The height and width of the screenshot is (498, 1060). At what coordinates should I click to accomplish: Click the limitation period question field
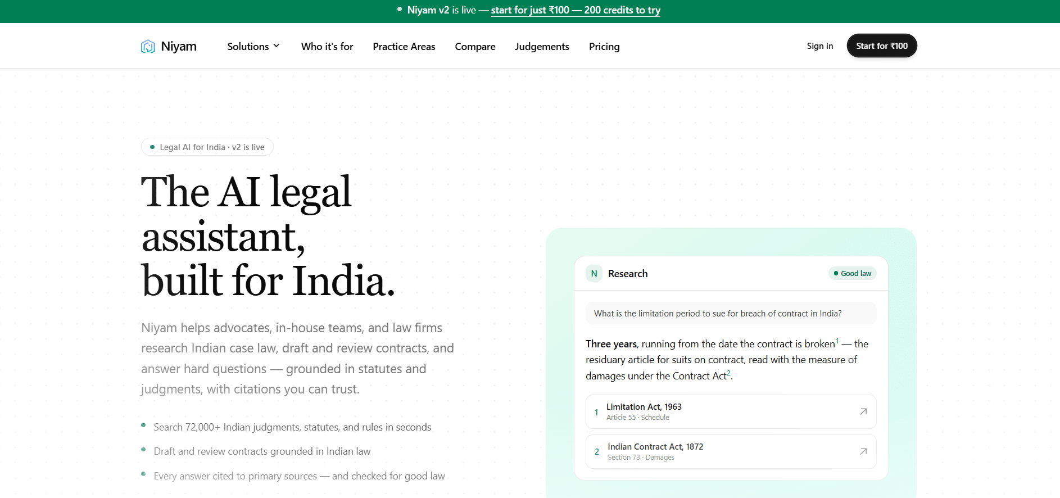coord(731,313)
